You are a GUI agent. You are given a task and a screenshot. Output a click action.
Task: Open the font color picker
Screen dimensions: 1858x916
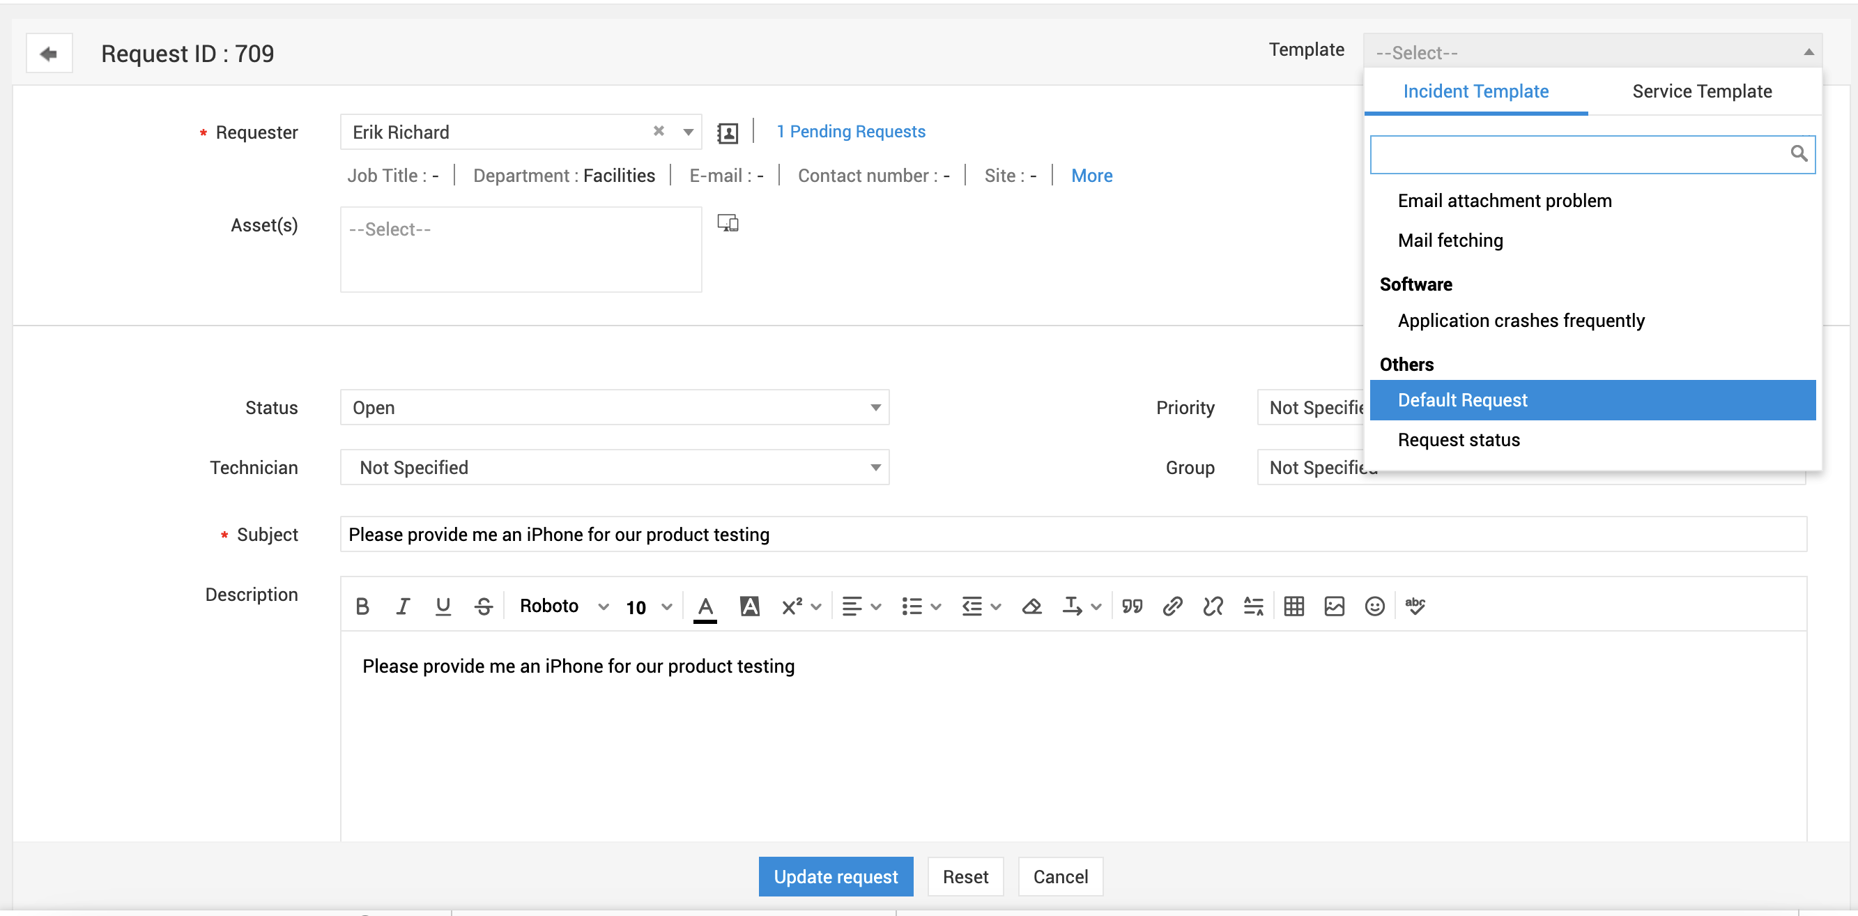(705, 607)
